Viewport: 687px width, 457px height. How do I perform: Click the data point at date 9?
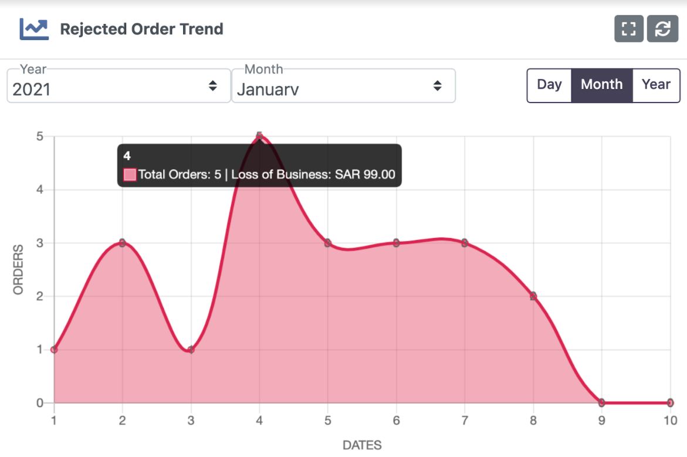tap(601, 402)
